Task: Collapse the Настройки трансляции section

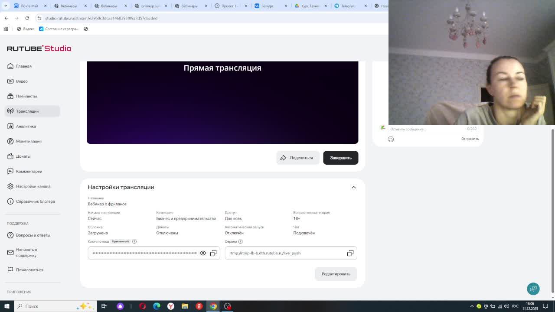Action: pyautogui.click(x=353, y=187)
